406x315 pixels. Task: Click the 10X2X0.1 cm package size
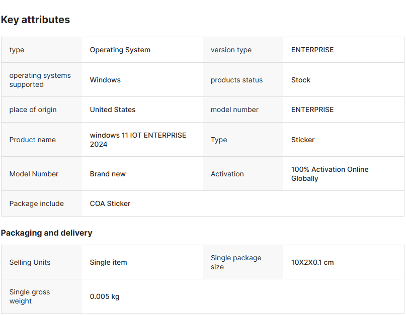pyautogui.click(x=312, y=262)
